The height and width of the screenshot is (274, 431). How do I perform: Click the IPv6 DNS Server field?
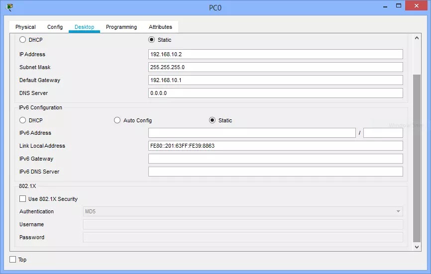click(275, 172)
